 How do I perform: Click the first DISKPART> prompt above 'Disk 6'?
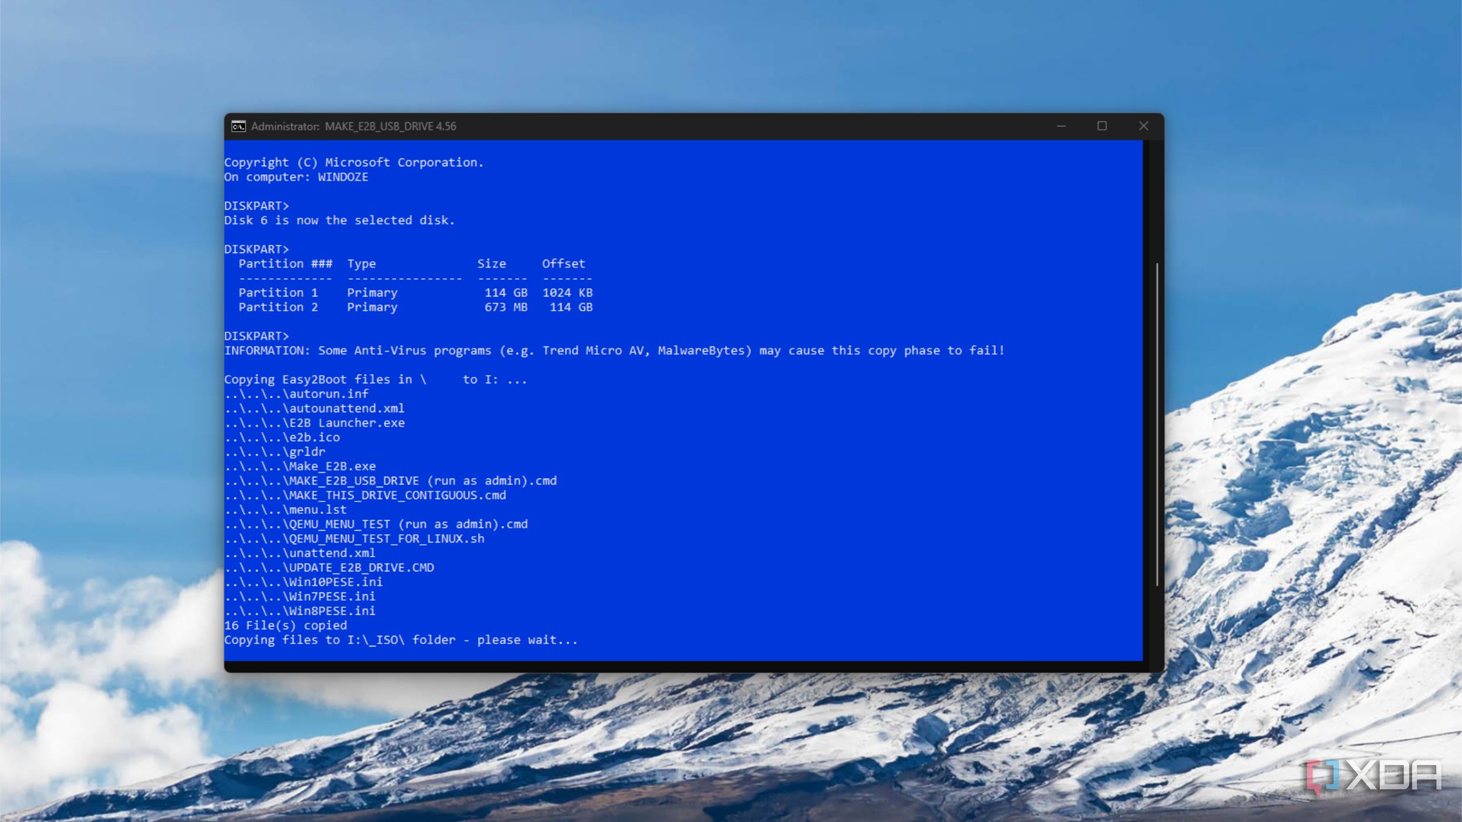click(257, 206)
